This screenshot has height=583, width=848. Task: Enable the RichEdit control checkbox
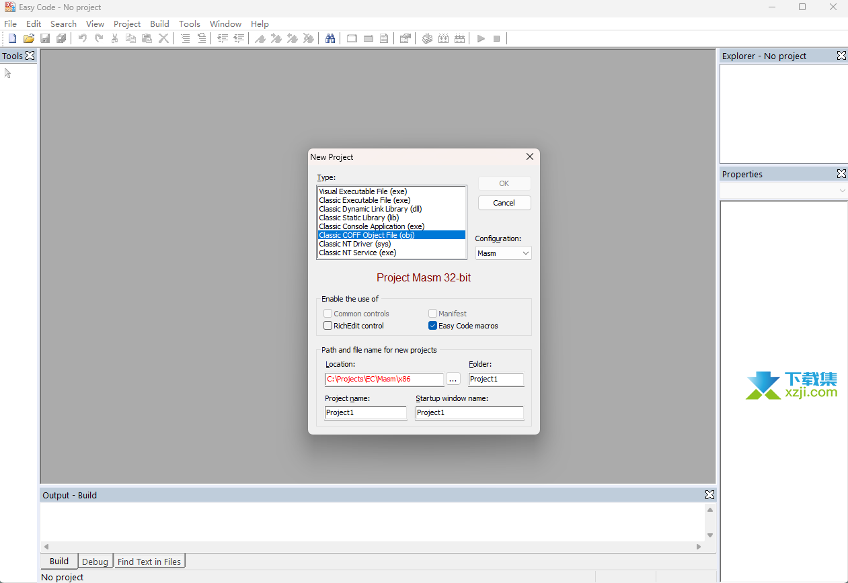327,326
